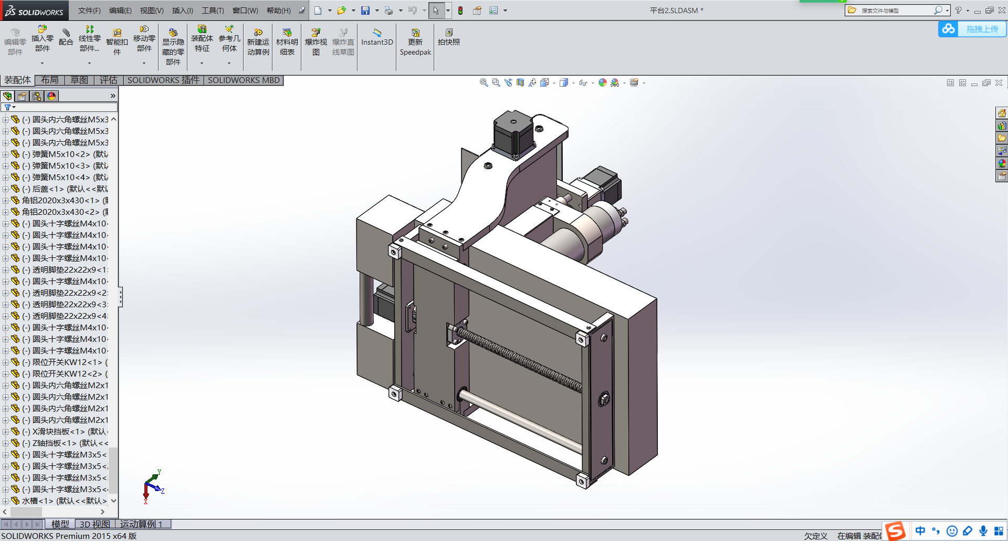
Task: Toggle the IME microphone voice input
Action: [983, 530]
